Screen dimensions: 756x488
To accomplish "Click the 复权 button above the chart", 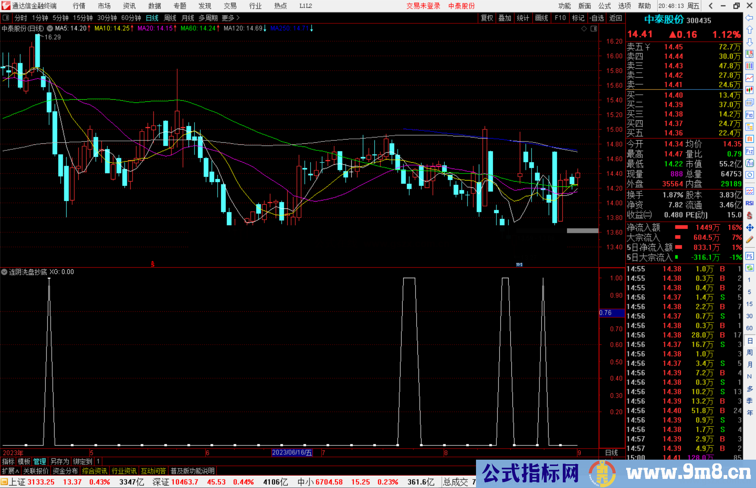I will click(487, 18).
